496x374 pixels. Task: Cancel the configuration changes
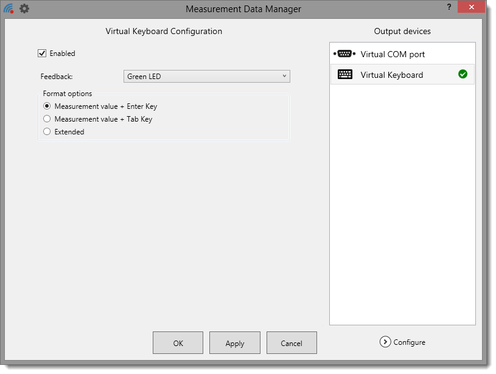(292, 343)
